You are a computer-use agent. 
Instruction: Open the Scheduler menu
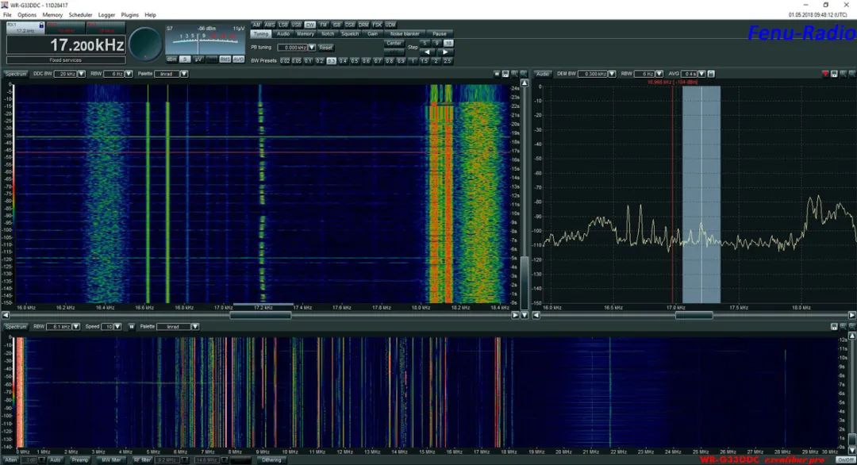(80, 15)
